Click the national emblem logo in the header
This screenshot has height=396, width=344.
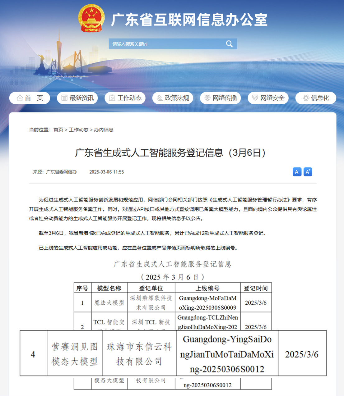(92, 18)
